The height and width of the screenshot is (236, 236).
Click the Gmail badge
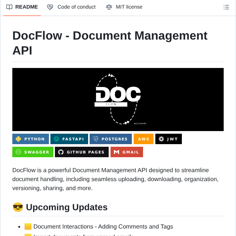[127, 152]
